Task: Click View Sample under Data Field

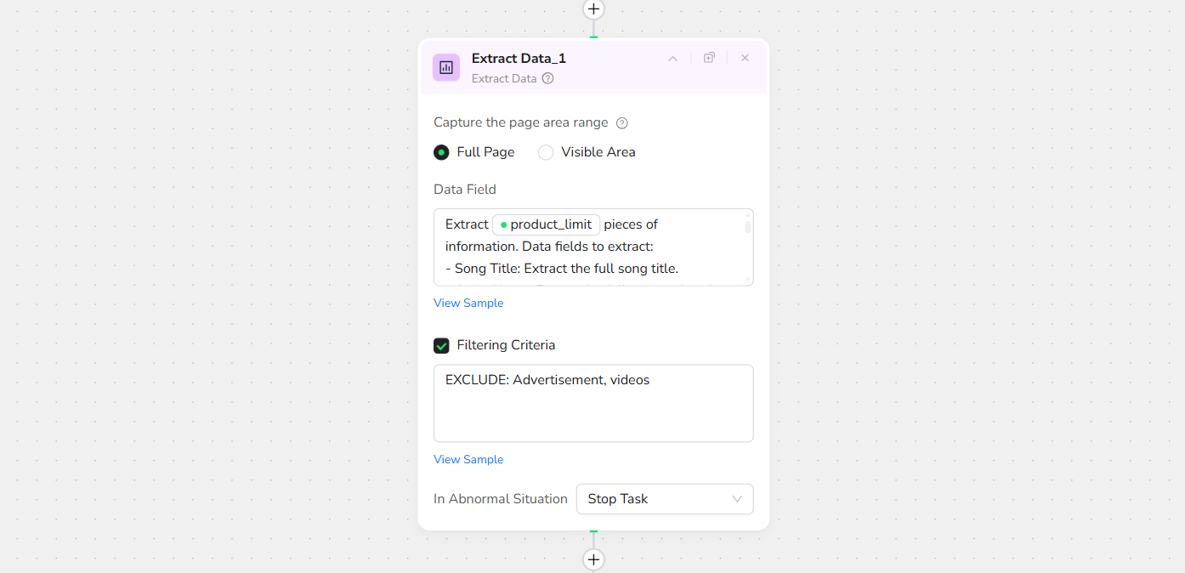Action: tap(468, 304)
